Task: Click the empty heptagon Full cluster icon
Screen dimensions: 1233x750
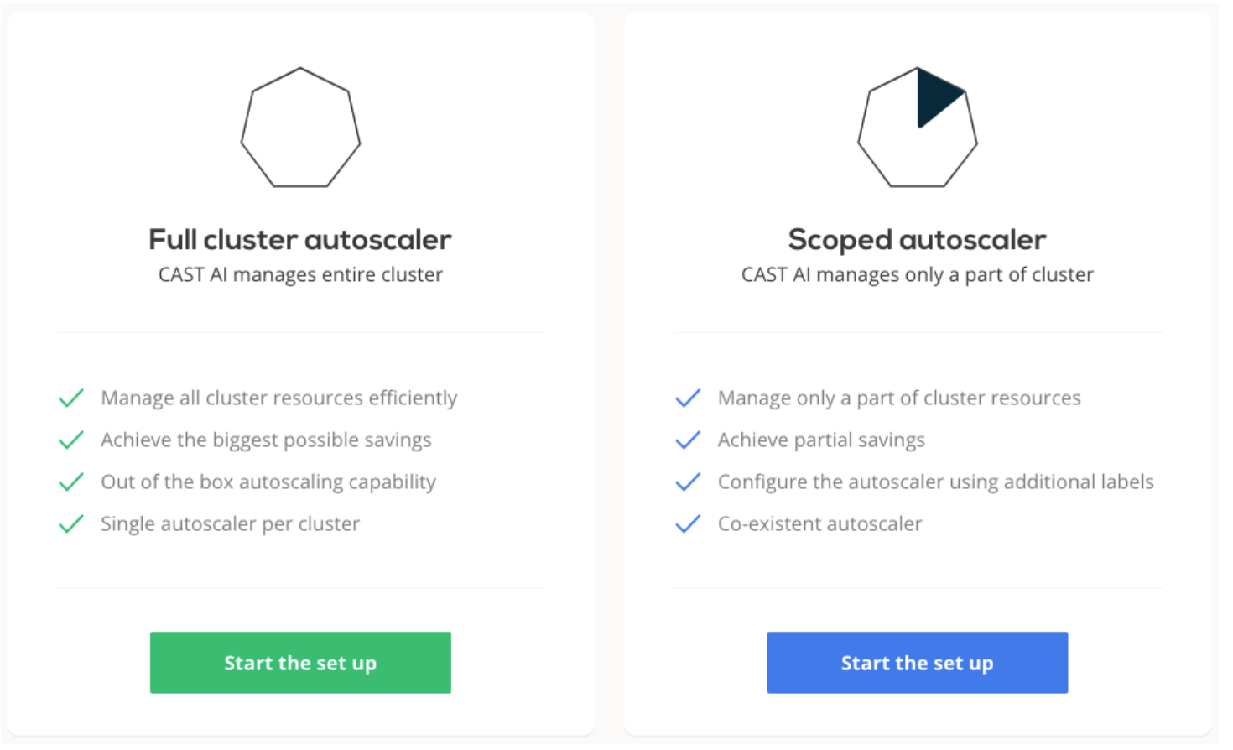Action: pyautogui.click(x=300, y=128)
